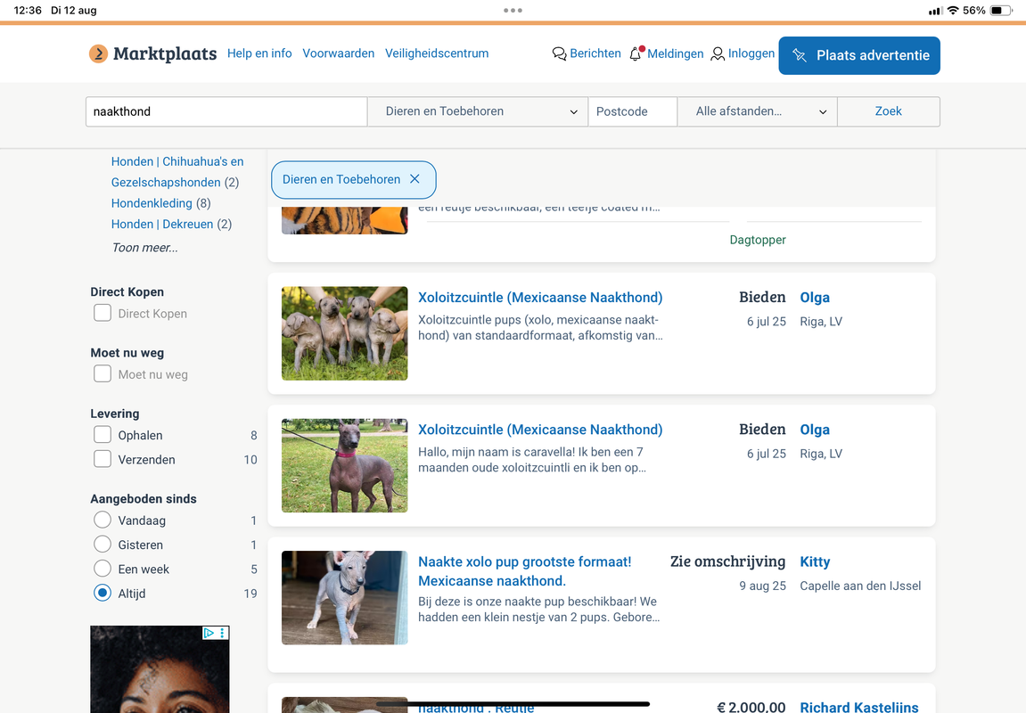
Task: Tap the Inloggen person icon
Action: [x=718, y=53]
